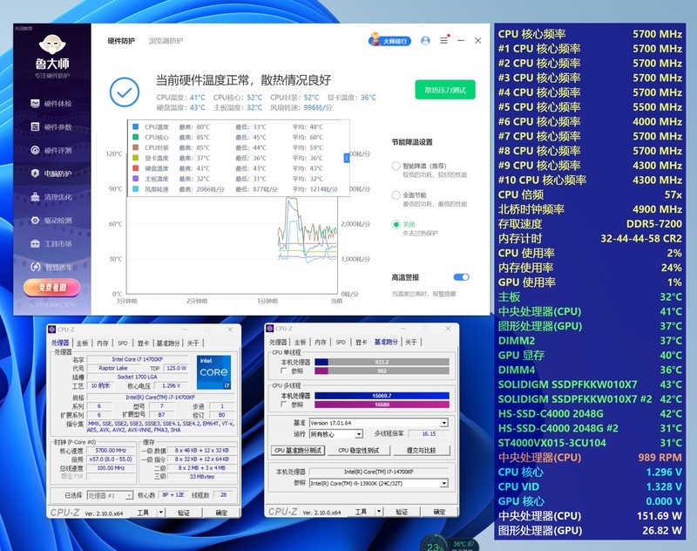Screen dimensions: 697x551
Task: Click CPU温度 blue legend swatch
Action: (x=136, y=126)
